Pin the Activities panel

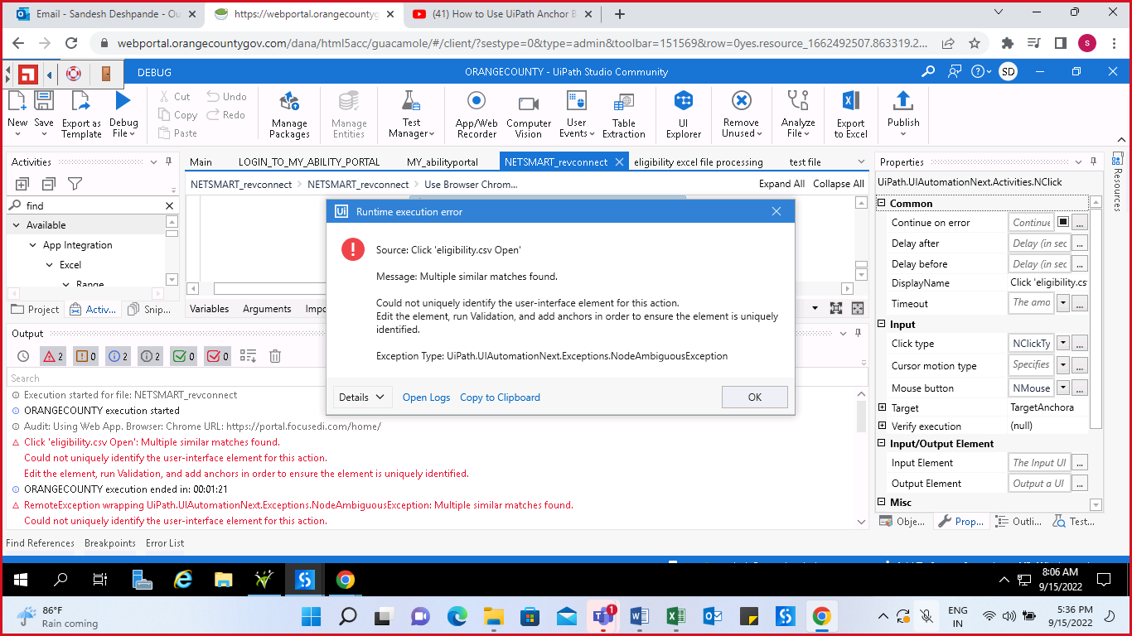point(169,162)
